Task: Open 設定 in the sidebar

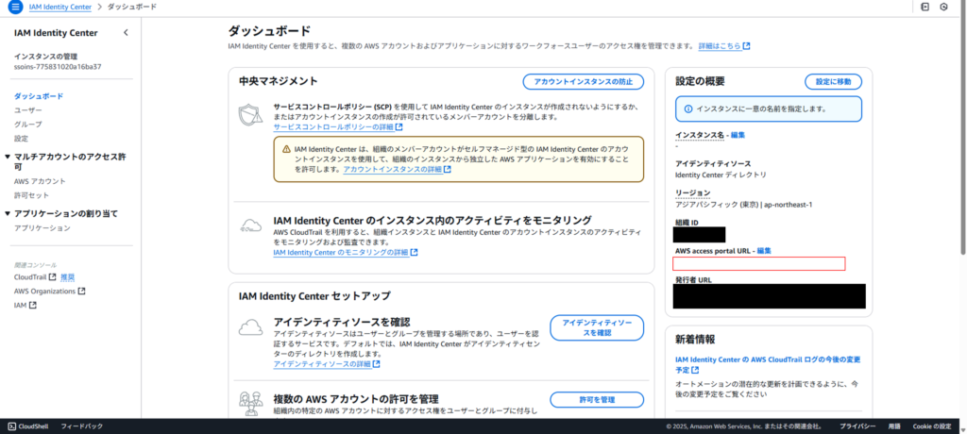Action: [x=21, y=139]
